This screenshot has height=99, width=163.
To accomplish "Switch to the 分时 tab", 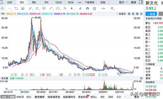I will click(x=10, y=2).
